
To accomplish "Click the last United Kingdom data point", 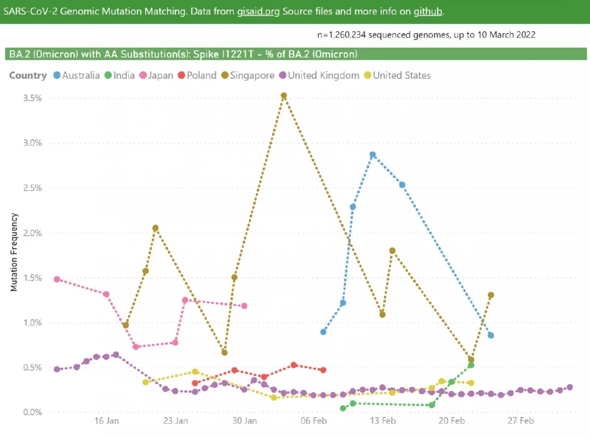I will point(570,387).
